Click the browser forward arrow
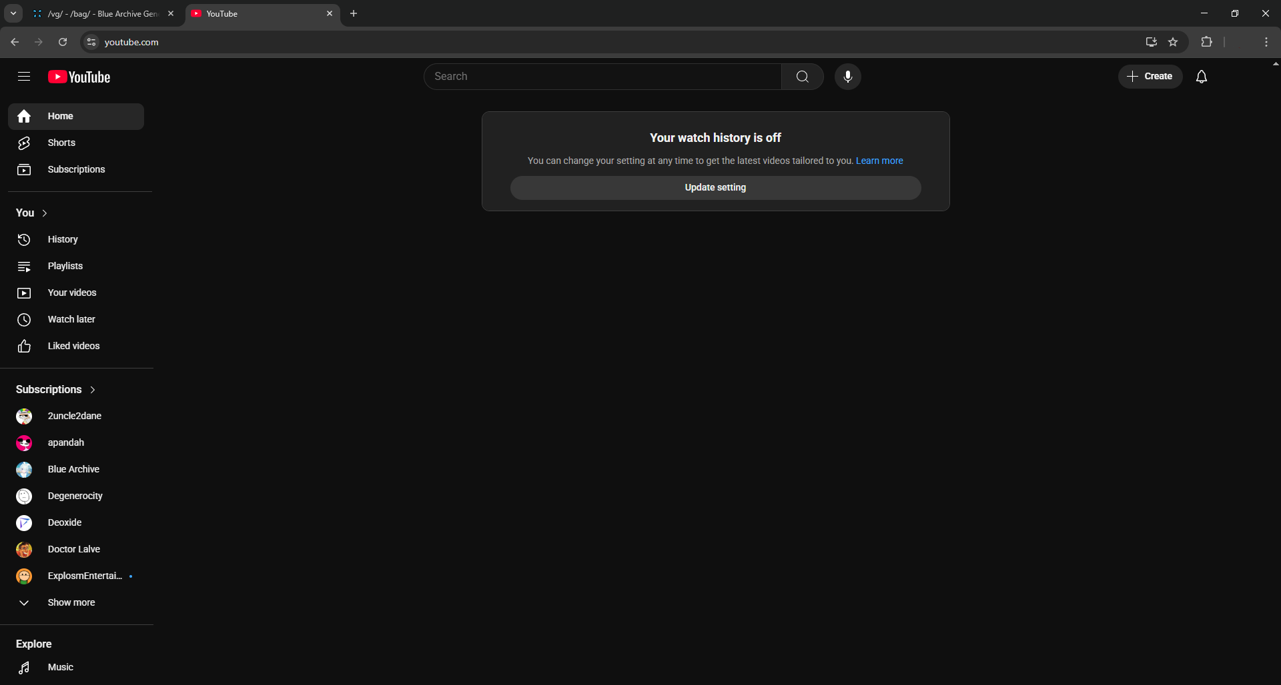This screenshot has width=1281, height=685. click(x=39, y=42)
